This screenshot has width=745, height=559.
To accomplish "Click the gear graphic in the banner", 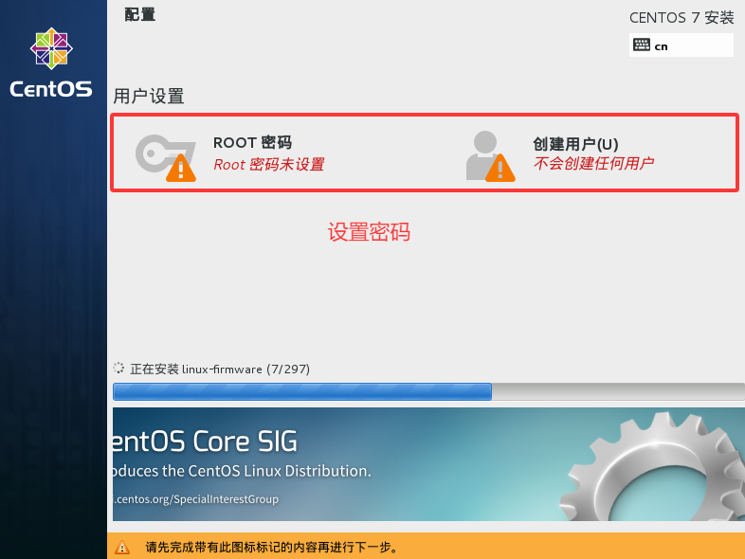I will 653,468.
